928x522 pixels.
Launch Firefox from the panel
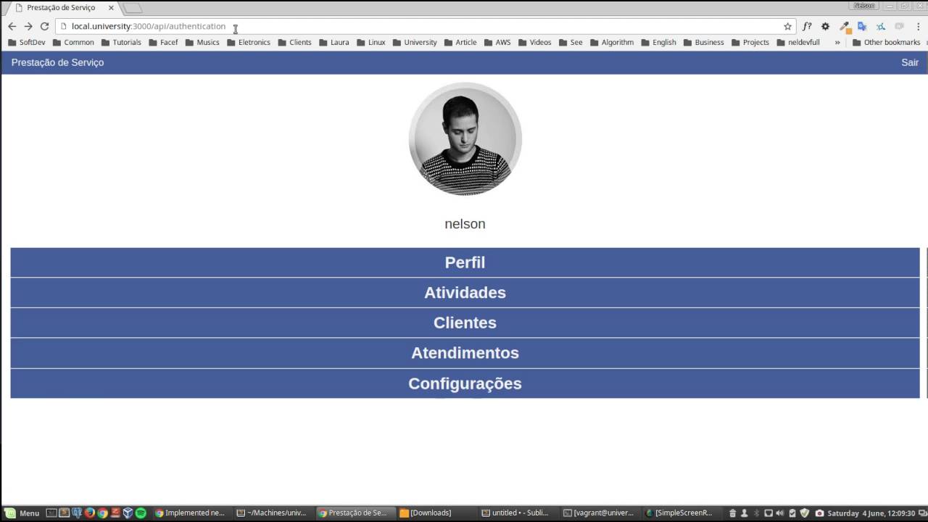(x=90, y=513)
